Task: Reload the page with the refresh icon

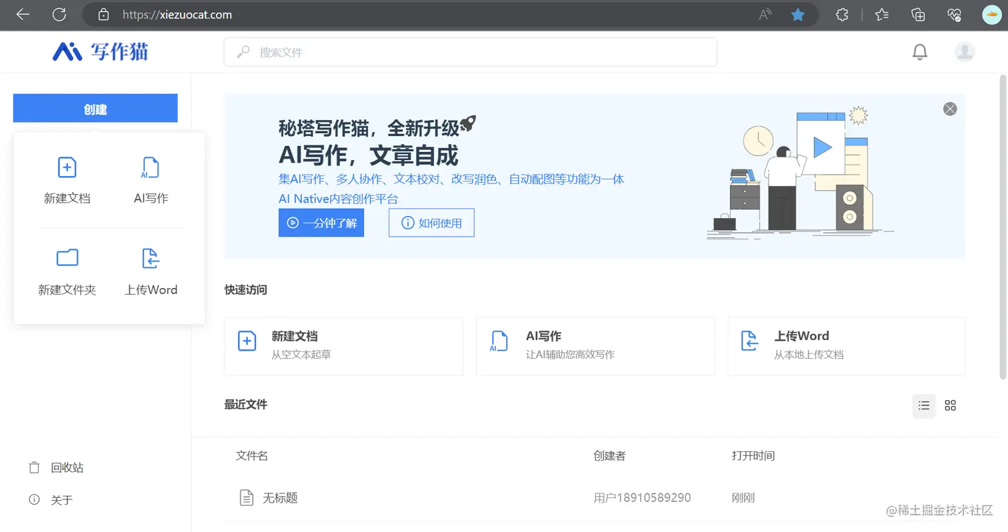Action: pyautogui.click(x=59, y=15)
